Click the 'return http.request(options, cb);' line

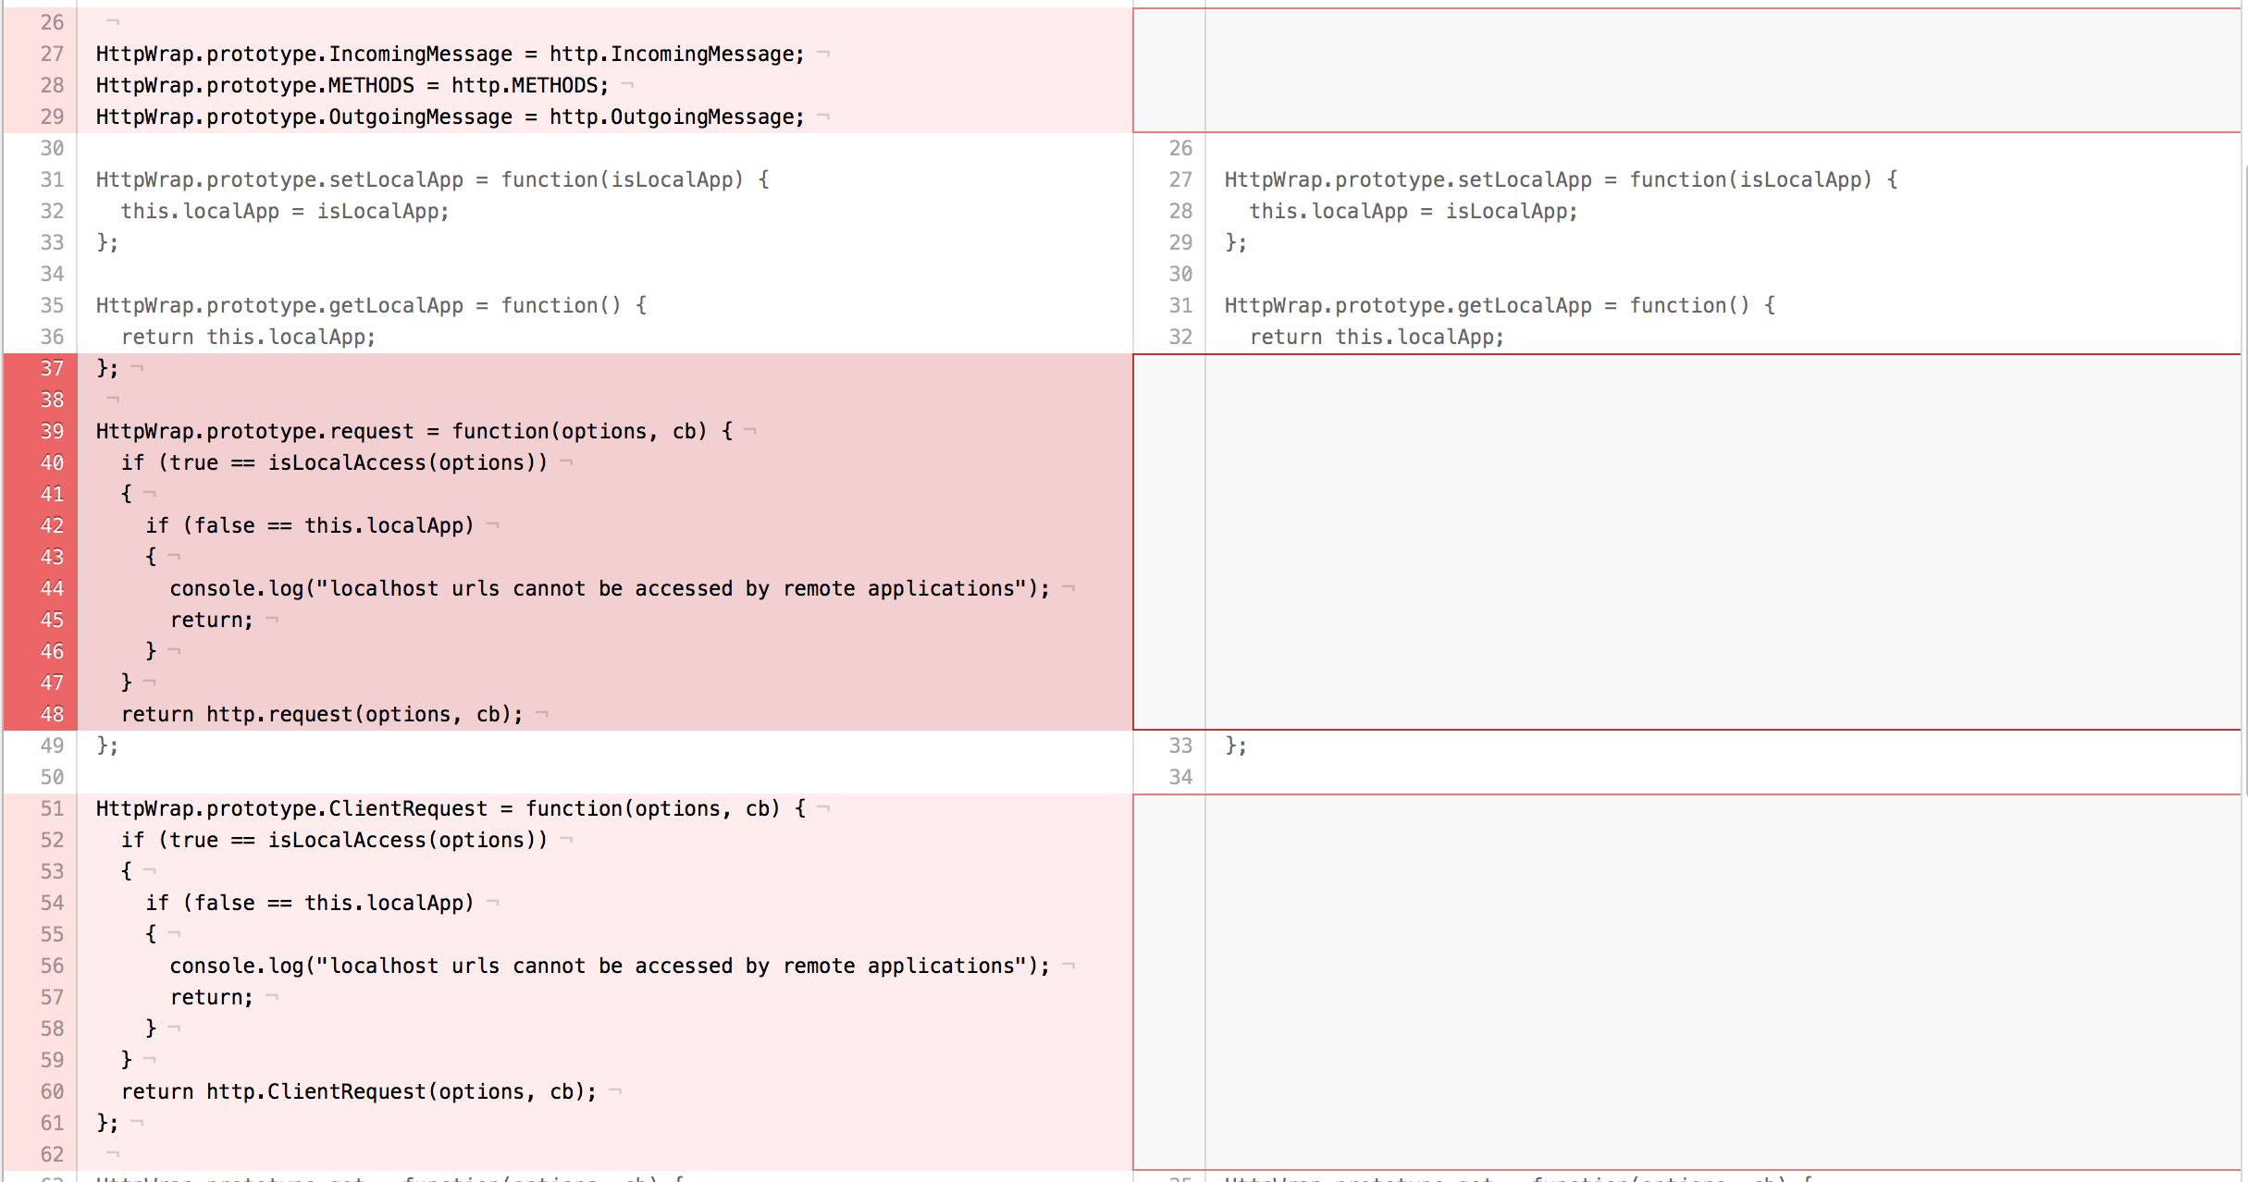(321, 714)
